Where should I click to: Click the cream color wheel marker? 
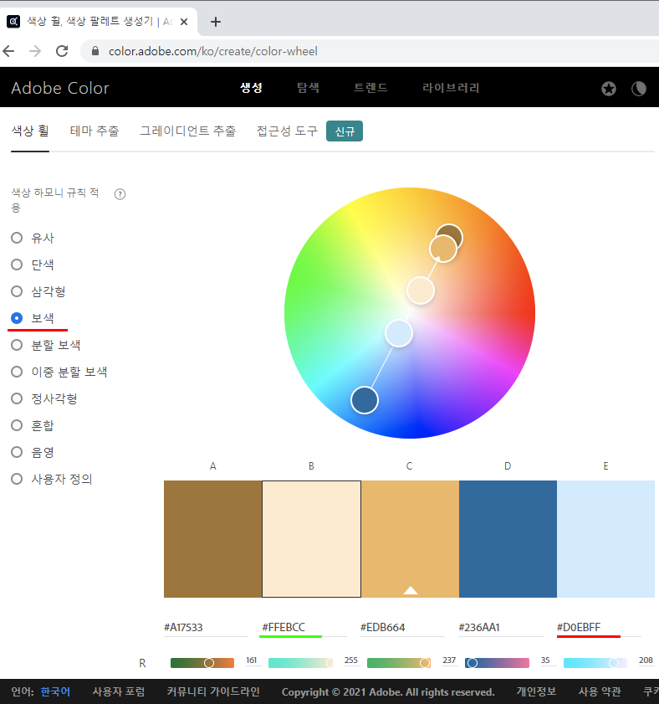click(421, 290)
